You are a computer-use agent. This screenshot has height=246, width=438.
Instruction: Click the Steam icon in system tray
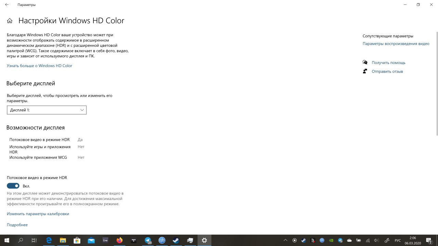(x=304, y=241)
